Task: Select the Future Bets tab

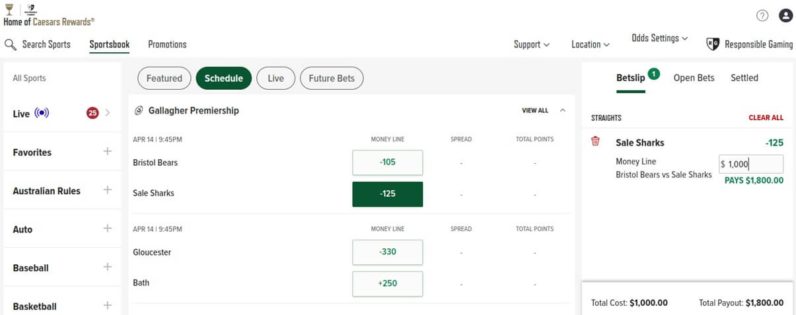Action: (x=332, y=78)
